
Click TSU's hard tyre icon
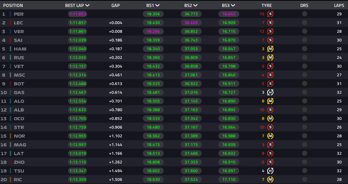point(270,171)
